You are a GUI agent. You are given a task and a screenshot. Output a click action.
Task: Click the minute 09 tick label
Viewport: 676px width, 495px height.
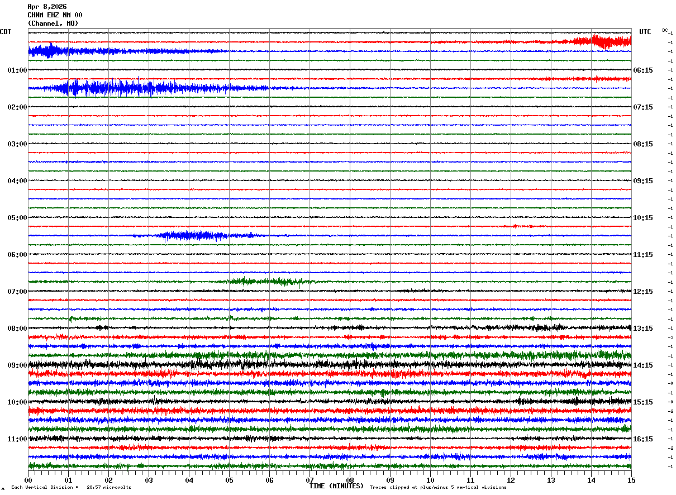tap(390, 480)
